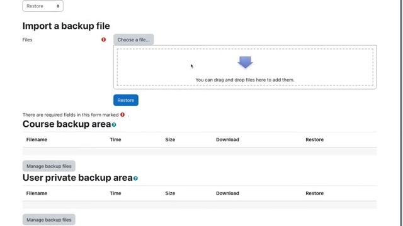Click the blue Restore button
The image size is (403, 226).
pos(126,100)
